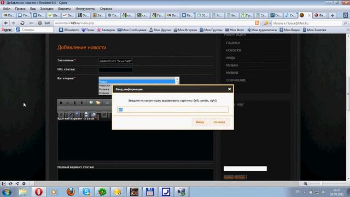Click the insert image editor icon
Image resolution: width=350 pixels, height=197 pixels.
pos(91,103)
